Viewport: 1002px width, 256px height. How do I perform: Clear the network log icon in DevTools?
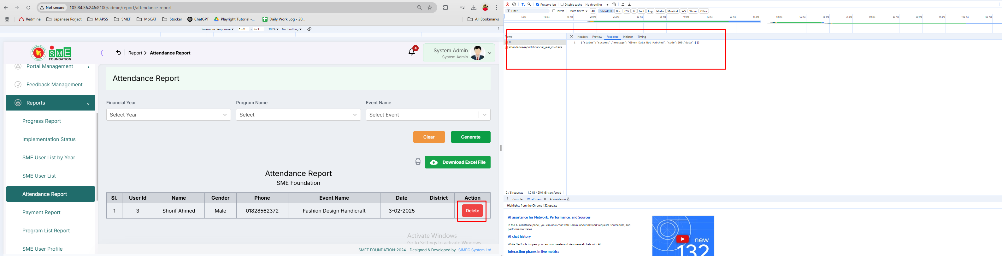point(514,5)
